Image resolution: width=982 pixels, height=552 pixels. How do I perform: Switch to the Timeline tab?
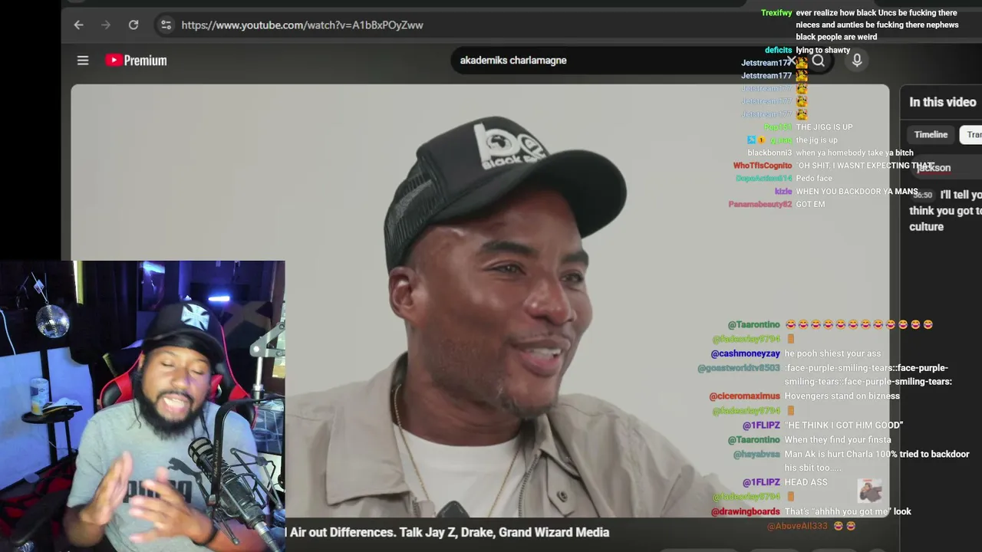click(931, 135)
